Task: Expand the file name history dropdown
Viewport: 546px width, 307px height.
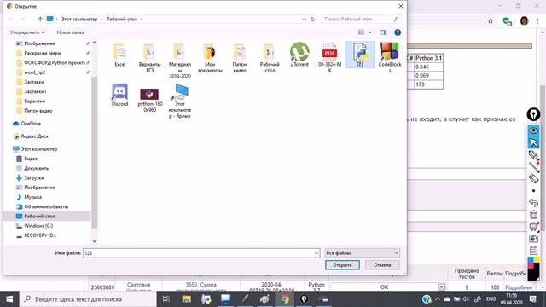Action: 317,253
